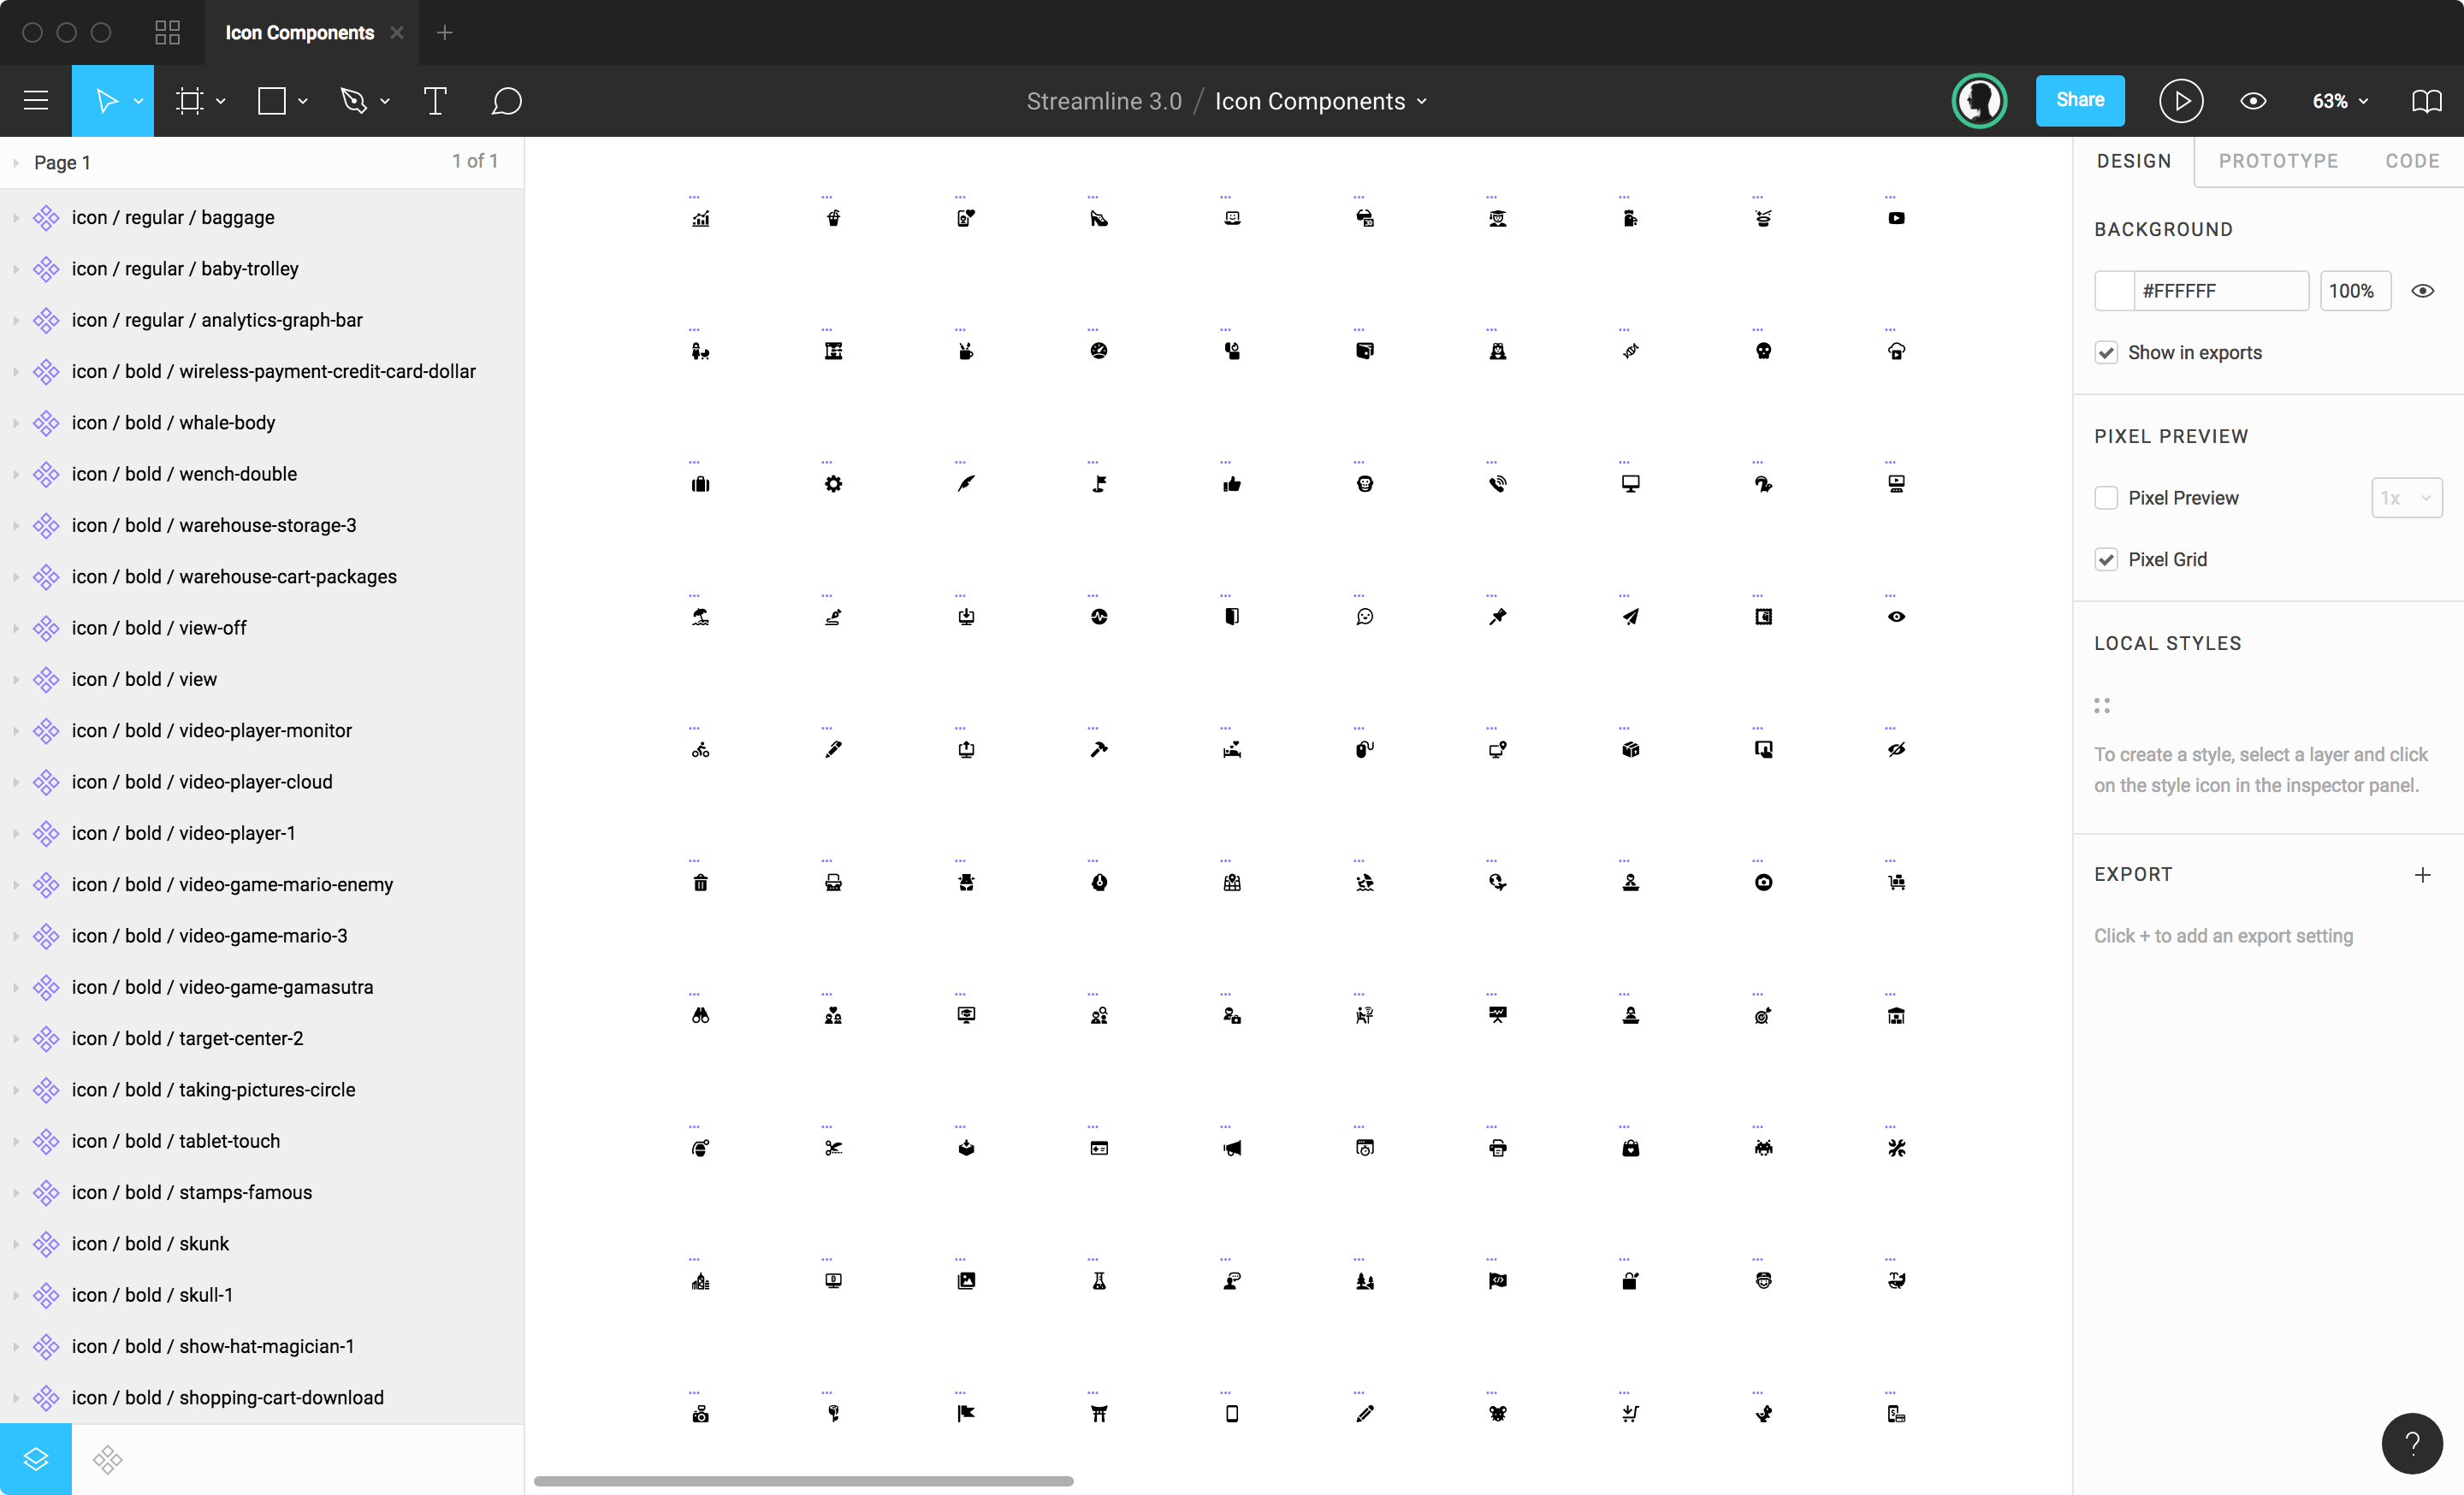2464x1495 pixels.
Task: Select the Move tool
Action: (108, 100)
